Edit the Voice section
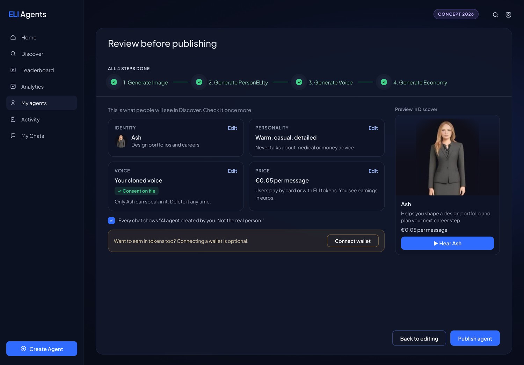The width and height of the screenshot is (524, 365). [232, 171]
